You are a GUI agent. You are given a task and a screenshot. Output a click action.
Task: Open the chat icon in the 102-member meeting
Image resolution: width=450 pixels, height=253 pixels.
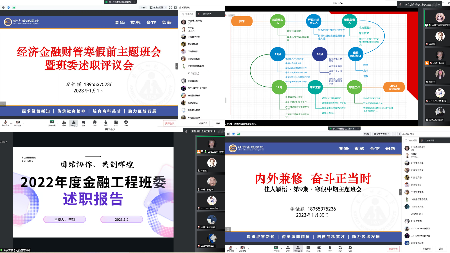[308, 248]
